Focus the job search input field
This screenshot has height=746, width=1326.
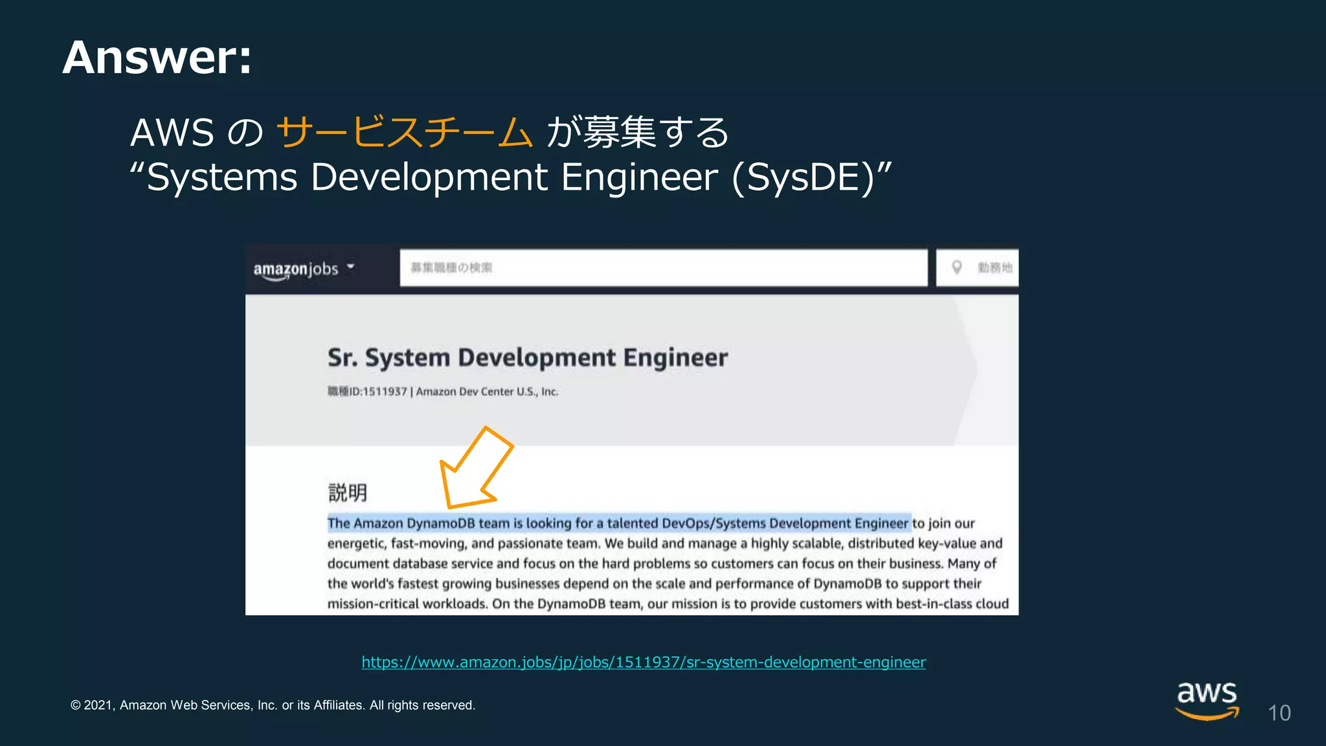tap(664, 267)
